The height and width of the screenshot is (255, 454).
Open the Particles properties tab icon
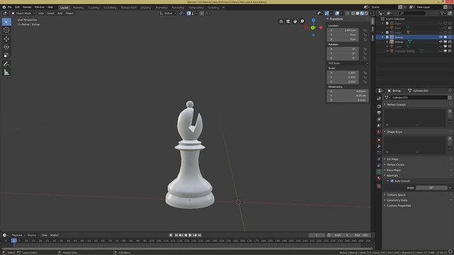pos(379,152)
